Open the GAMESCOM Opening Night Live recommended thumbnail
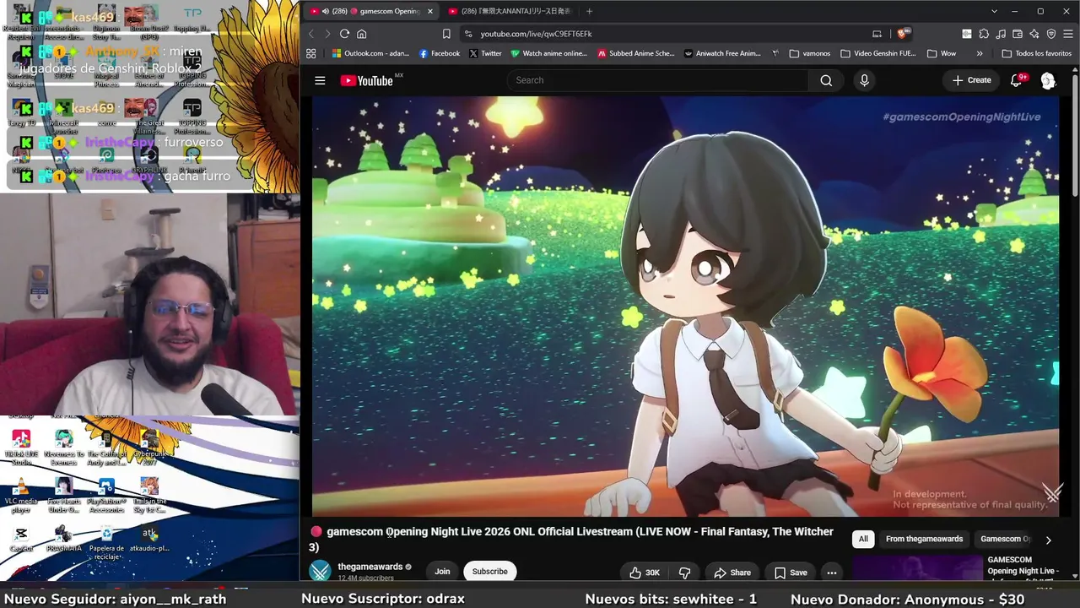 pos(917,567)
